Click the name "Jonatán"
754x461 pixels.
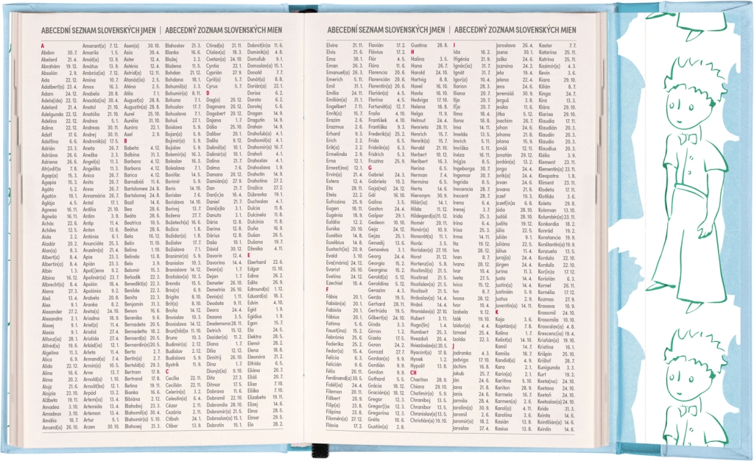tap(504, 155)
